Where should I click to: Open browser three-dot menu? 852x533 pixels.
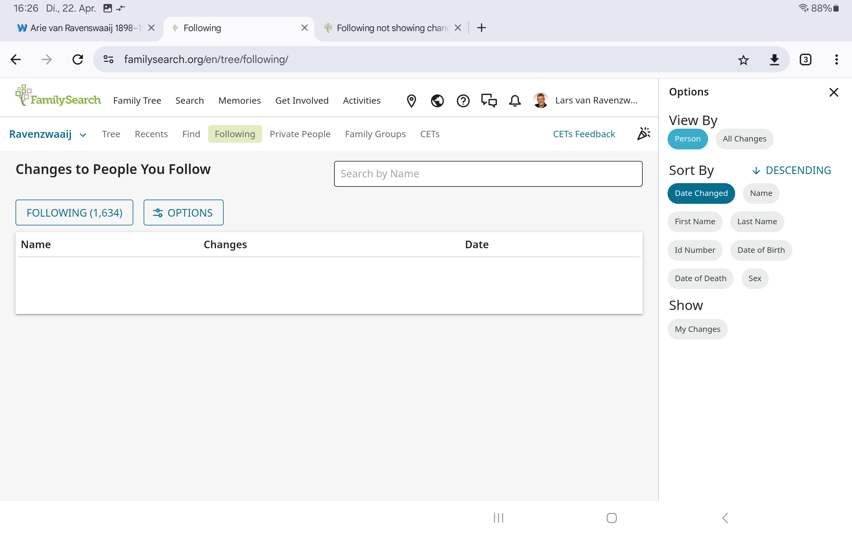[836, 60]
